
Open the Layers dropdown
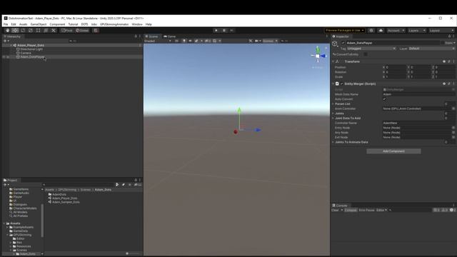[416, 30]
